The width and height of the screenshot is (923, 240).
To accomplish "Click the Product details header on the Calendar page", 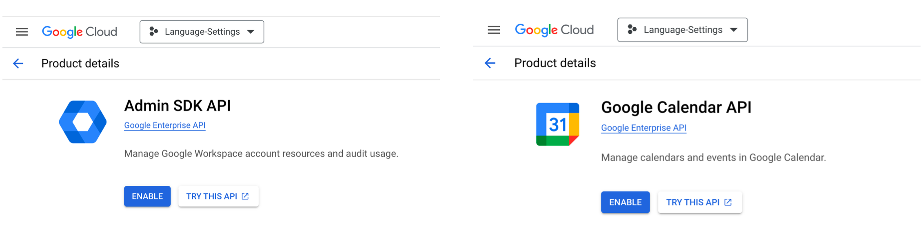I will pos(555,63).
